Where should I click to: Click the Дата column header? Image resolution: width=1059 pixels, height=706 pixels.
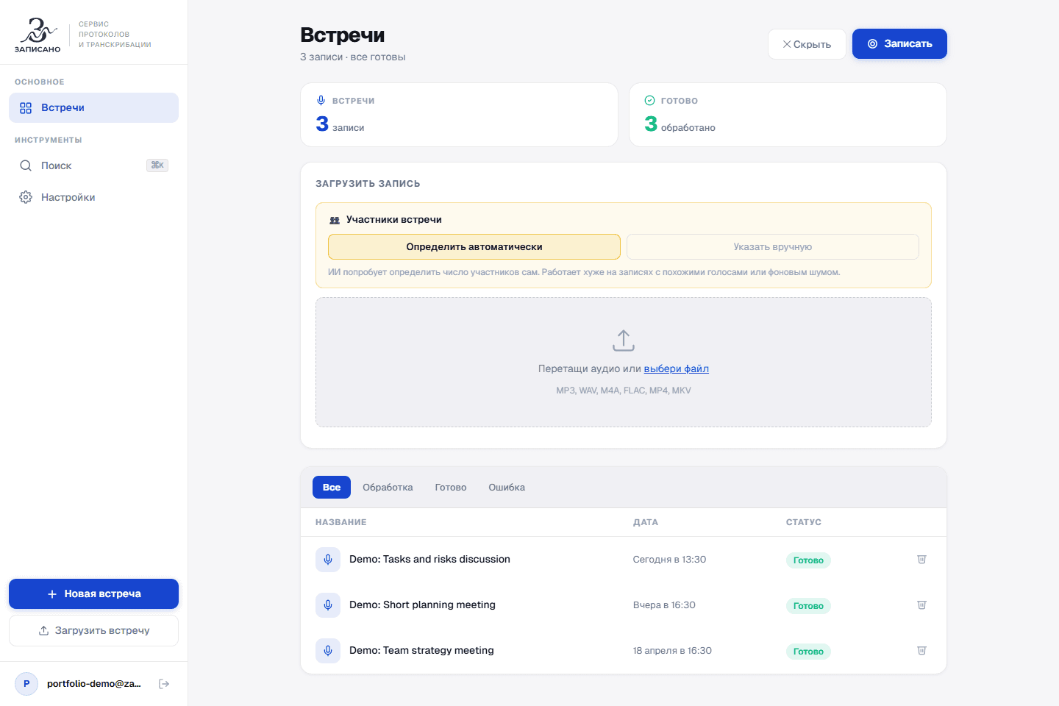[x=646, y=522]
